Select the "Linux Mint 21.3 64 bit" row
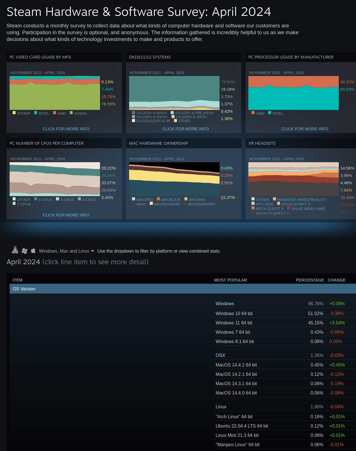Image resolution: width=356 pixels, height=451 pixels. click(x=284, y=435)
